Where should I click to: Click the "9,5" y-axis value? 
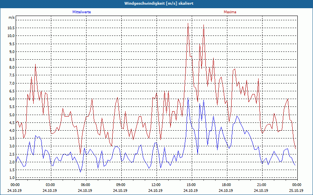pos(12,44)
